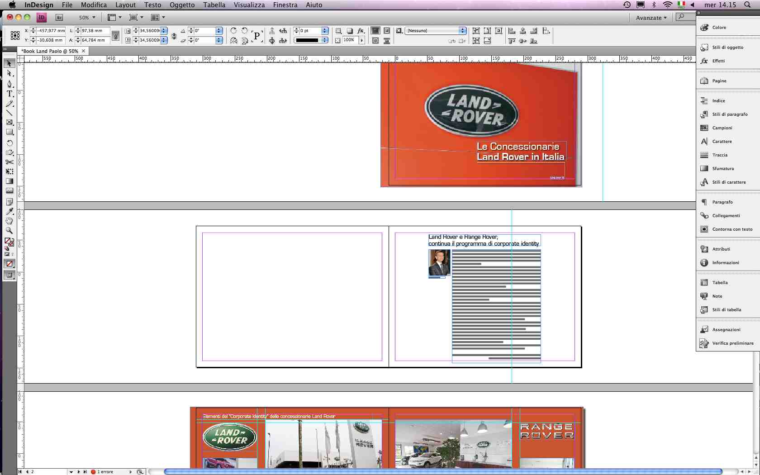Screen dimensions: 760x475
Task: Select the Note tool
Action: coord(9,202)
